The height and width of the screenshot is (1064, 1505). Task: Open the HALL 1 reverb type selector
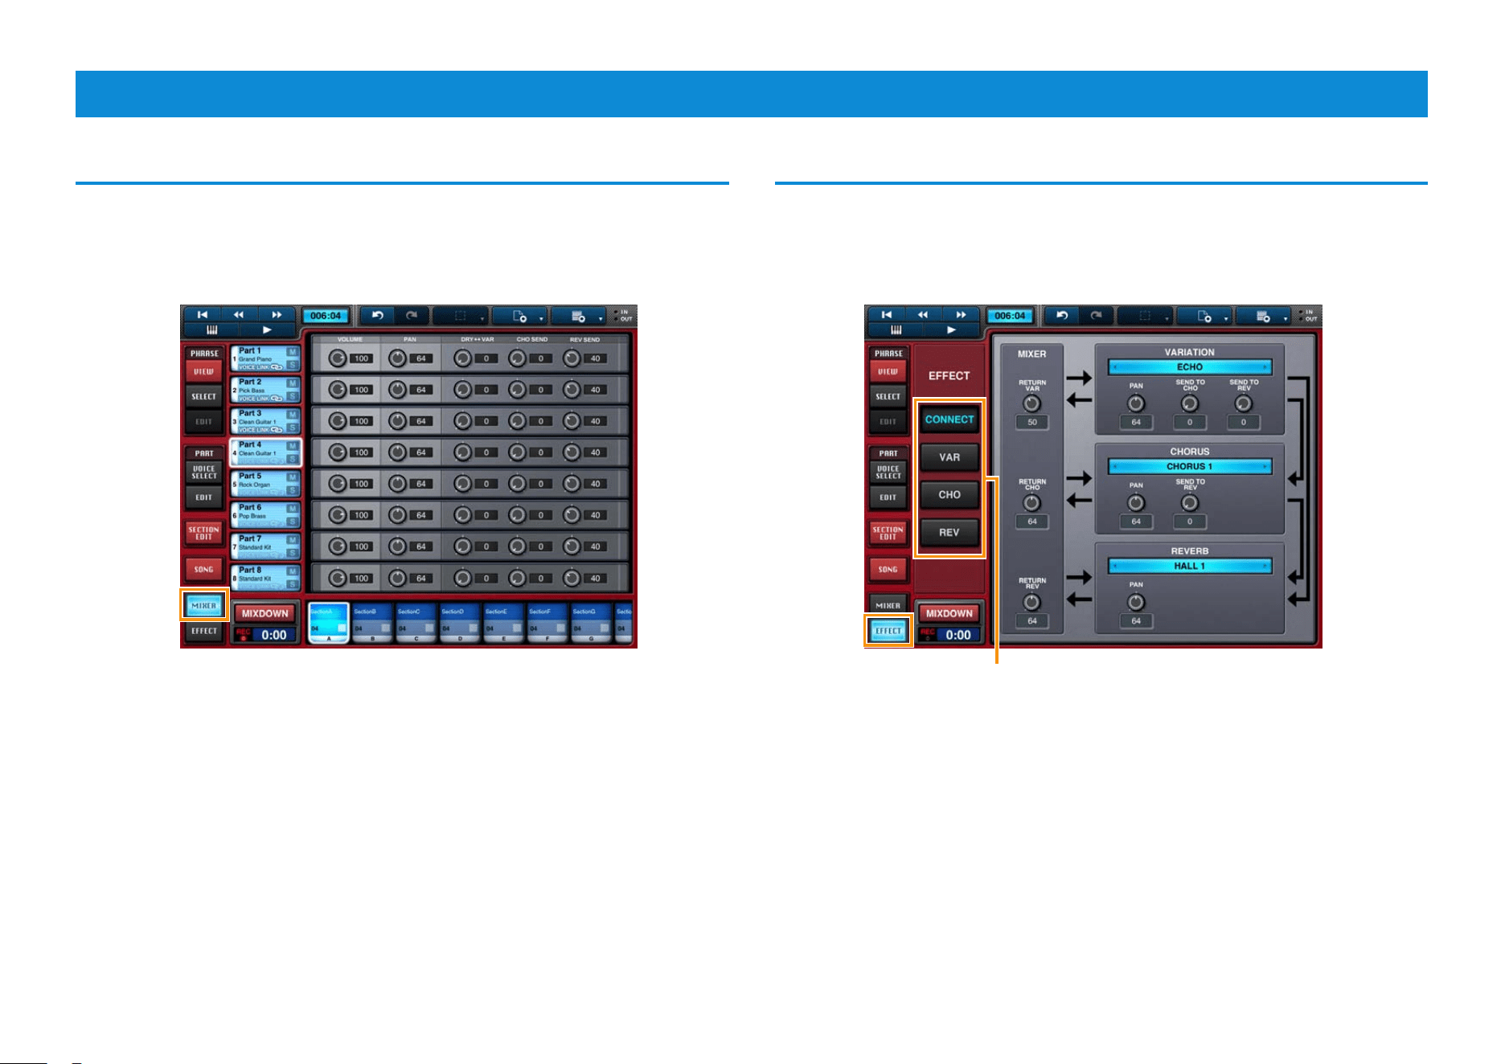pos(1190,567)
